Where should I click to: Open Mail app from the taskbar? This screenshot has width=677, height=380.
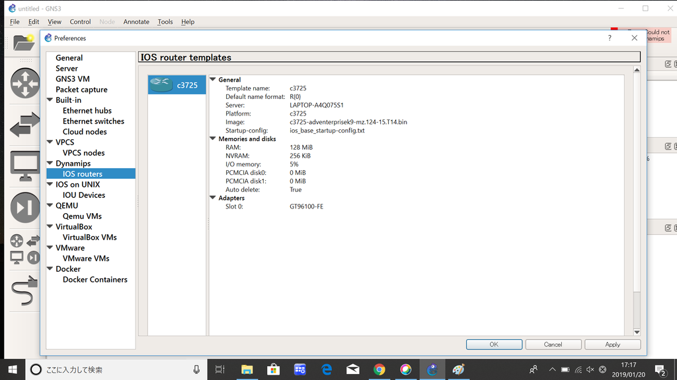(353, 369)
